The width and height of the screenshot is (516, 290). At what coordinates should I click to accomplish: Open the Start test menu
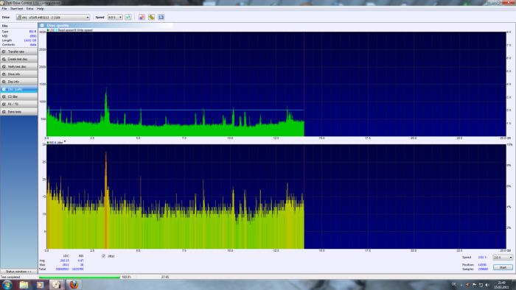point(16,9)
